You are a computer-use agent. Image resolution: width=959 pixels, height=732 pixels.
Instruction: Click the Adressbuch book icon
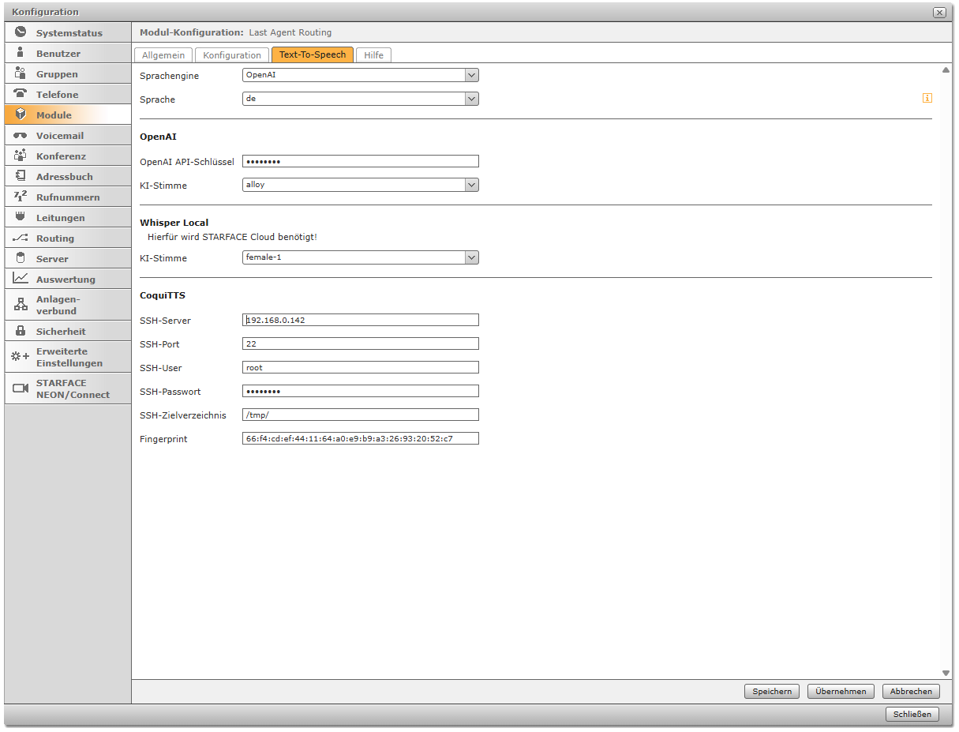click(21, 176)
